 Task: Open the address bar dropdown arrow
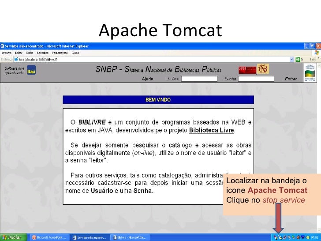292,60
